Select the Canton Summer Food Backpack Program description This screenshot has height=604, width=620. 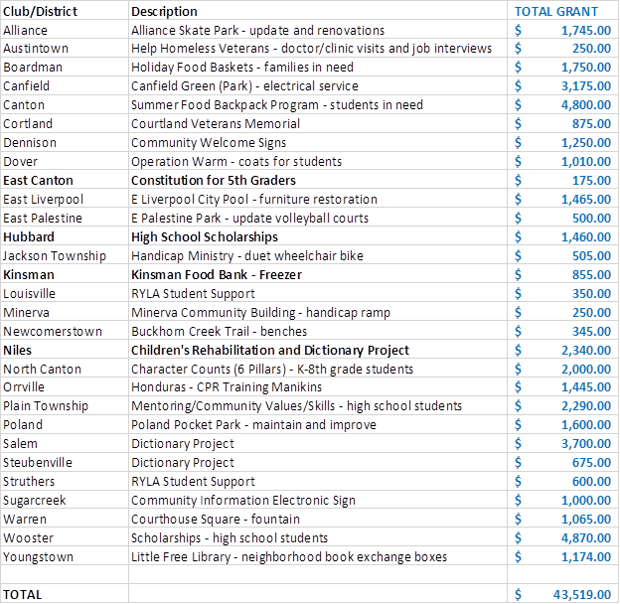pos(277,105)
